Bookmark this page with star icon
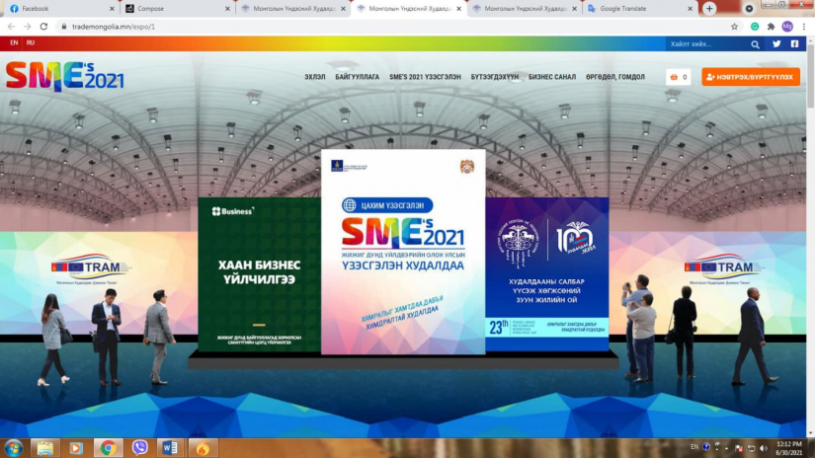 point(734,27)
